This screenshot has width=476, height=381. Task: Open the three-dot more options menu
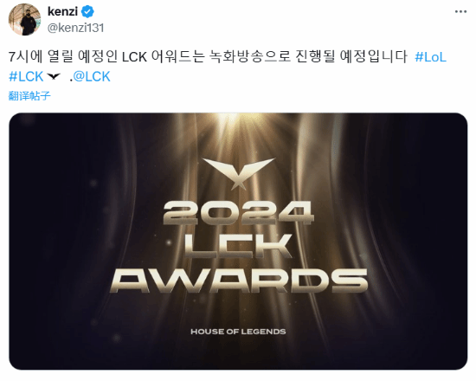pos(460,12)
